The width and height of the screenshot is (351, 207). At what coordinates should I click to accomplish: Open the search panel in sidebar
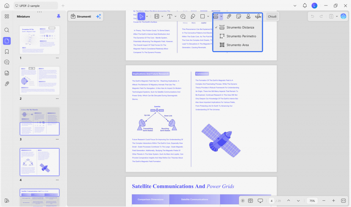pos(7,30)
